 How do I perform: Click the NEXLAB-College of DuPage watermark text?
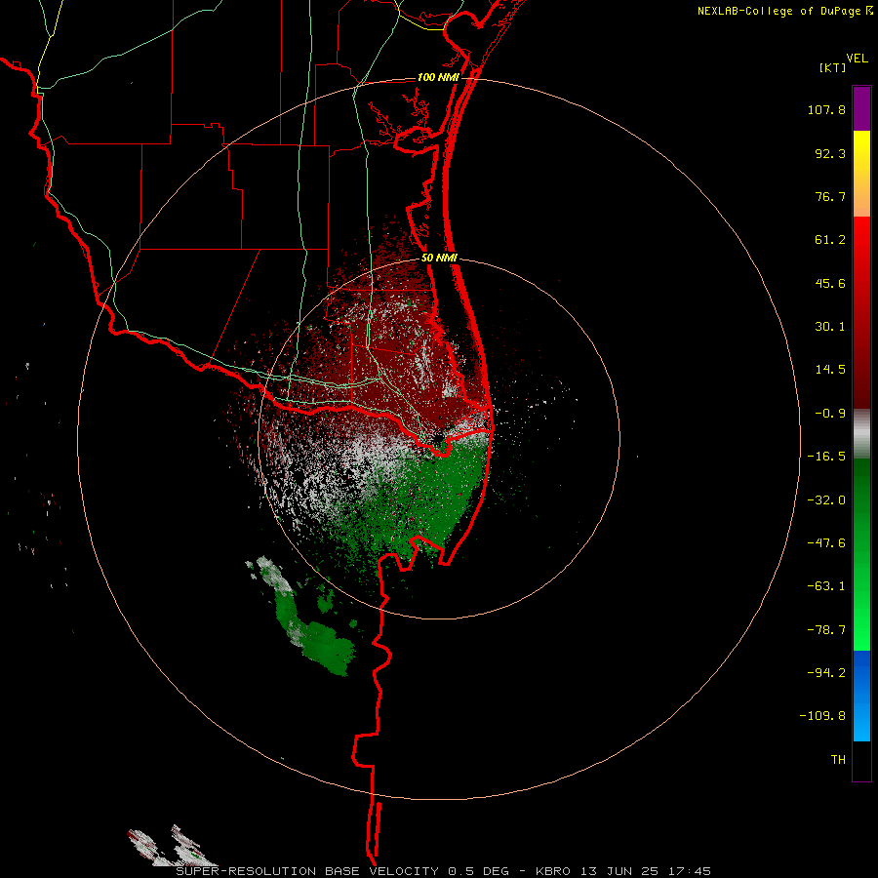pos(779,11)
